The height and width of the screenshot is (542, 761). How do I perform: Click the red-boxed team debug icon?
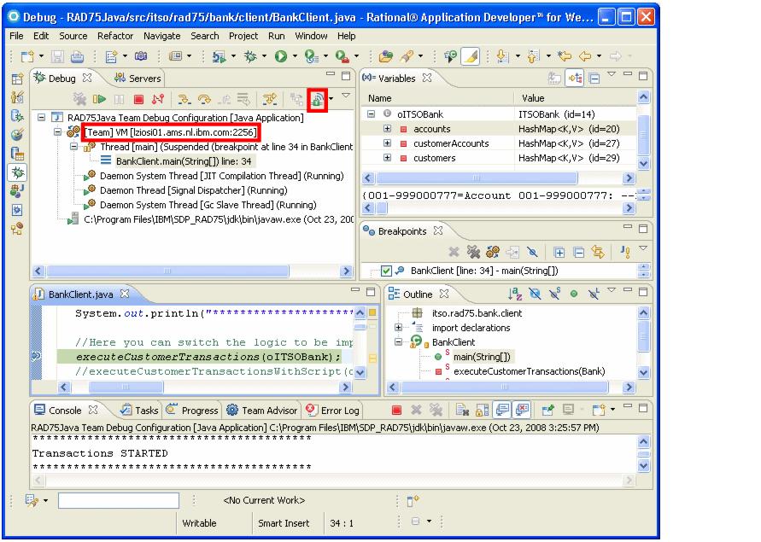(318, 100)
